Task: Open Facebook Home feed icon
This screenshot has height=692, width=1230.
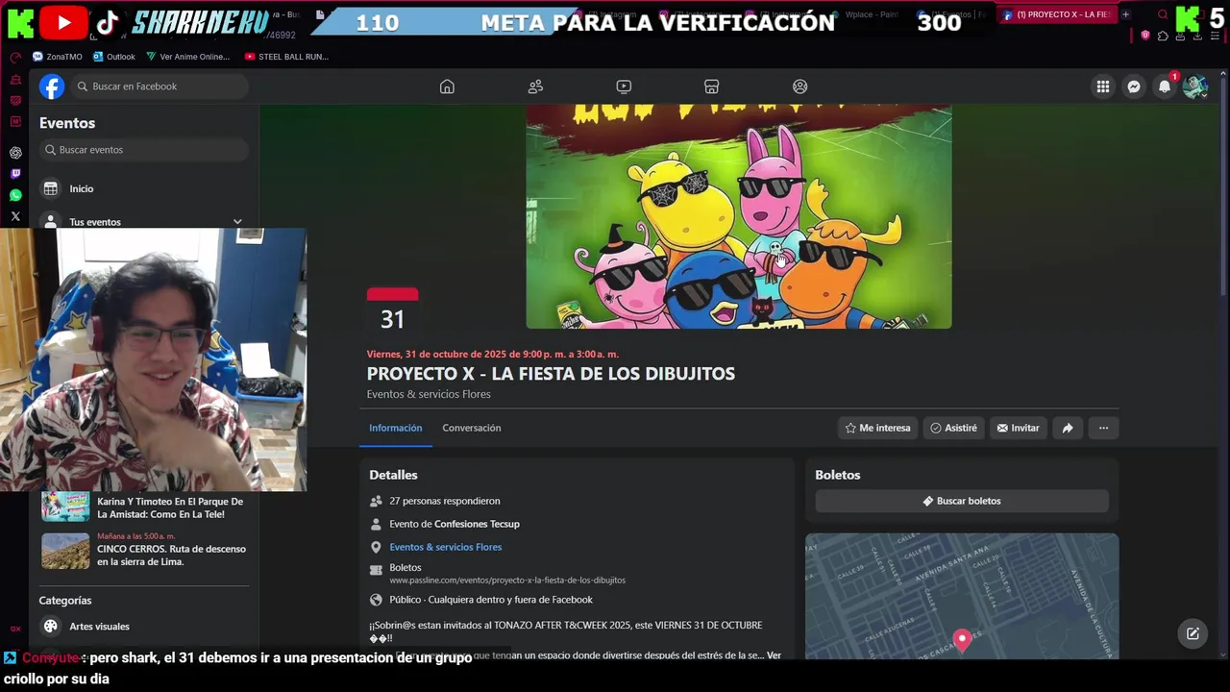Action: (447, 86)
